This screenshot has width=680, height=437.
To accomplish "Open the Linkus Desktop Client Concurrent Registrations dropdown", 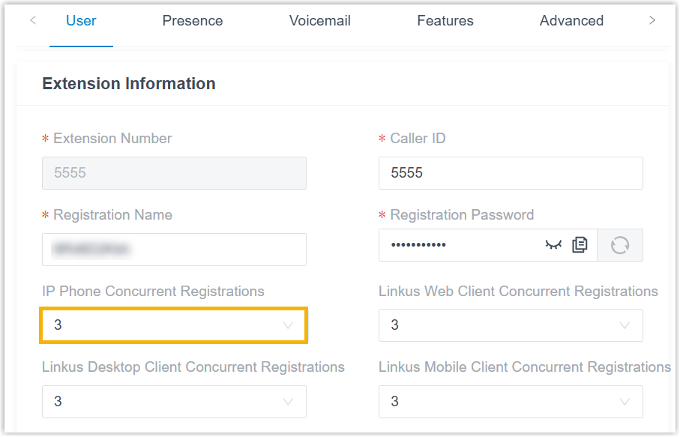I will click(x=174, y=402).
